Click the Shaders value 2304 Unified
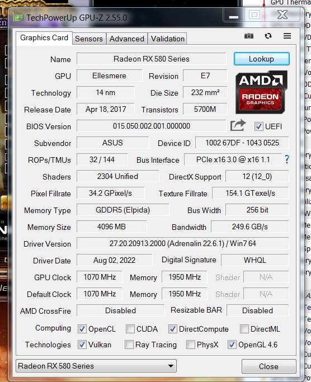 117,176
